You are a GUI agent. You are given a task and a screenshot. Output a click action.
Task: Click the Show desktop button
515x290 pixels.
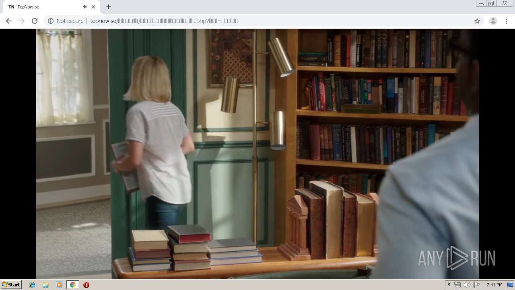pyautogui.click(x=511, y=285)
